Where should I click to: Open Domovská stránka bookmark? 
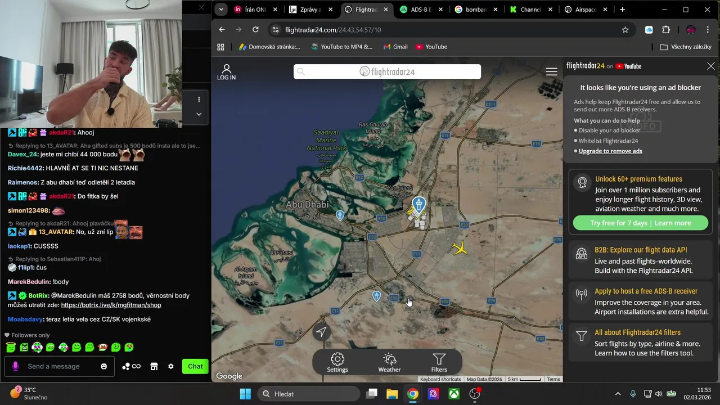click(269, 47)
